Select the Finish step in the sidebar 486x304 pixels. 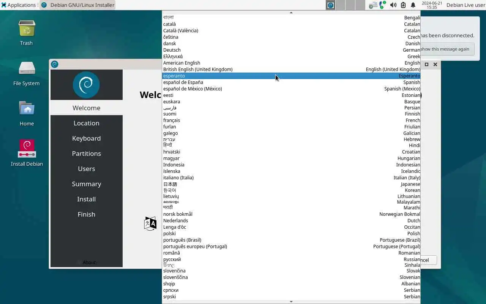coord(87,214)
